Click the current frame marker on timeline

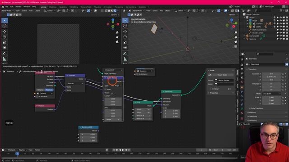coord(17,153)
